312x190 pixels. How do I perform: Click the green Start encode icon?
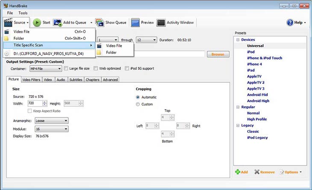pyautogui.click(x=37, y=23)
